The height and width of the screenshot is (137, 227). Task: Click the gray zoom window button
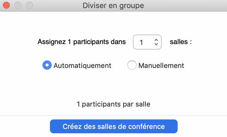tap(29, 5)
